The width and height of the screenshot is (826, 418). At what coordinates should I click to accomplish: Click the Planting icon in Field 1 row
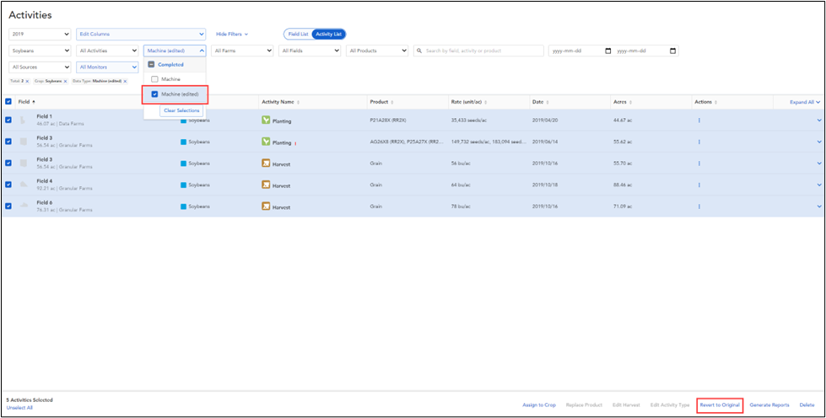[x=266, y=121]
